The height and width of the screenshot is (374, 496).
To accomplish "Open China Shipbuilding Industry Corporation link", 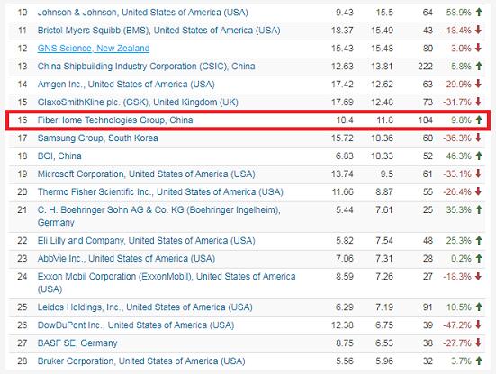I will click(x=146, y=67).
